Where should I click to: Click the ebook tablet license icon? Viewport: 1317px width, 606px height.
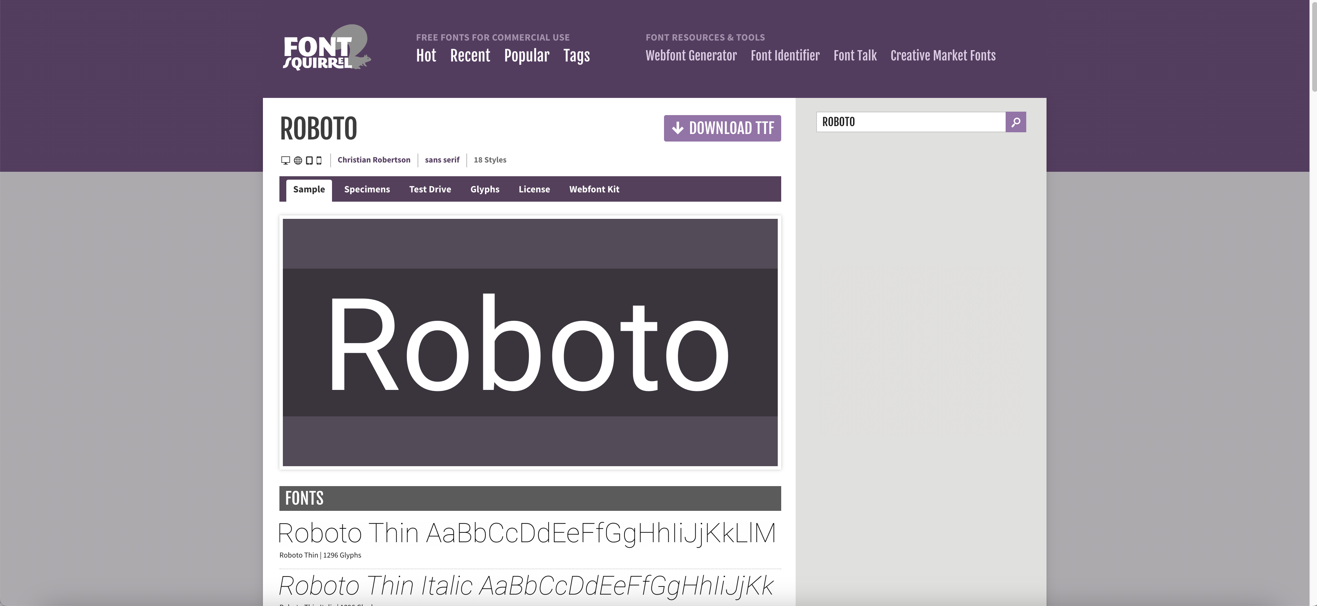tap(309, 160)
